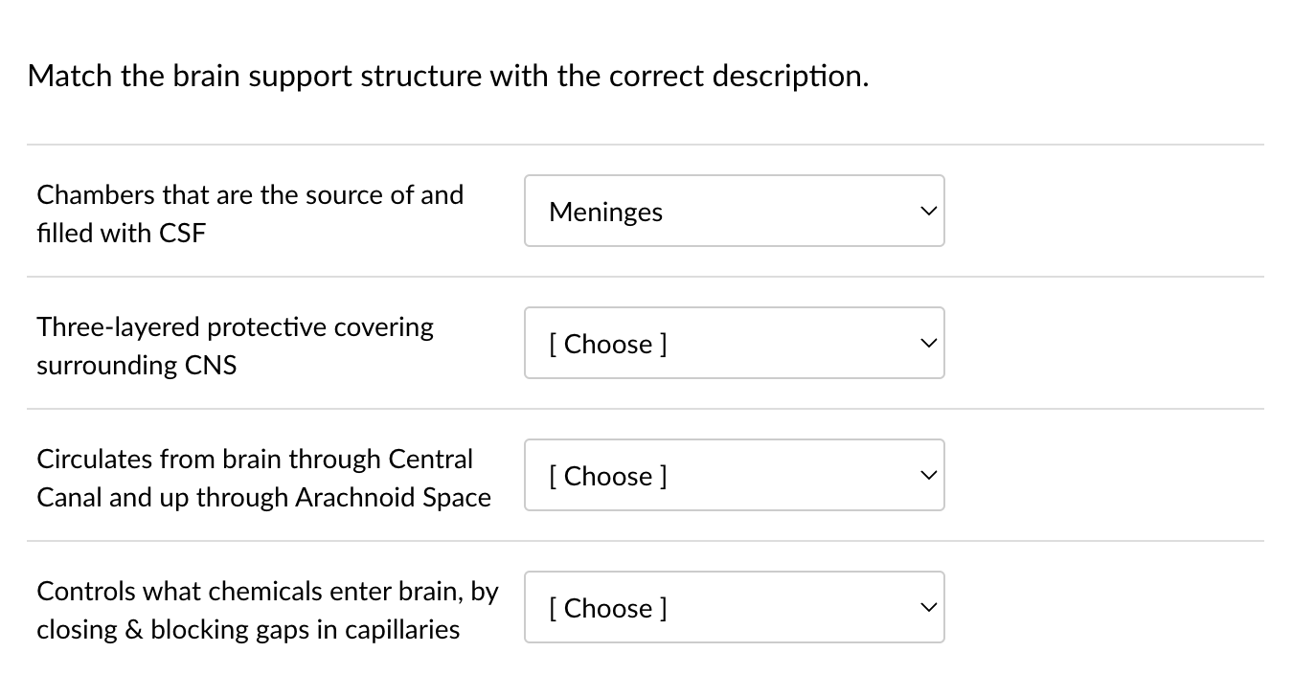The image size is (1293, 697).
Task: Open the dropdown next to Circulates from brain
Action: pyautogui.click(x=734, y=475)
